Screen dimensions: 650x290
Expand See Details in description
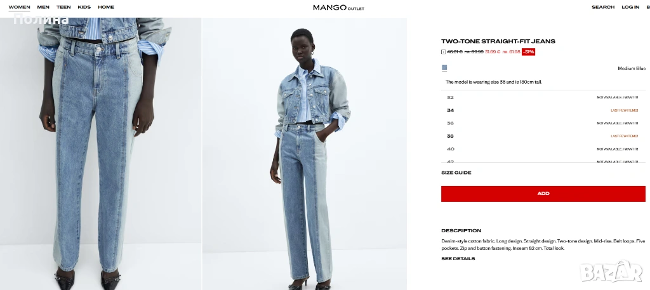point(458,258)
